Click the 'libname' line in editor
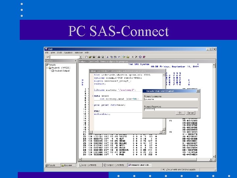The width and height of the screenshot is (237, 178). pos(115,90)
